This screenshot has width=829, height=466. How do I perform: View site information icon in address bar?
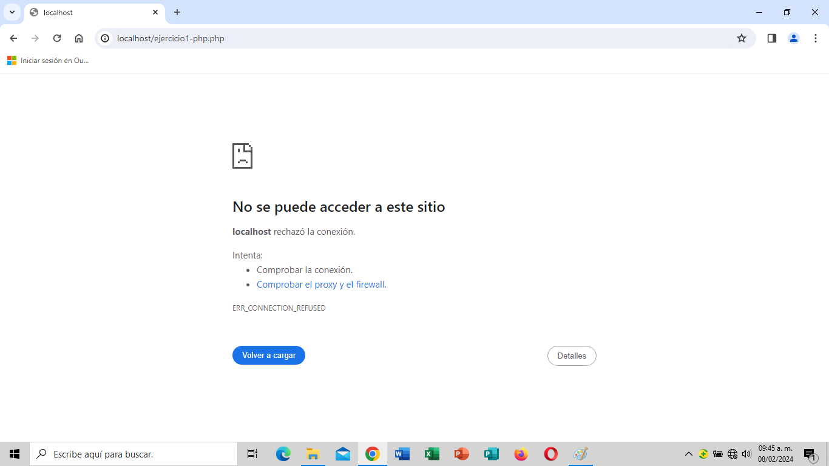pyautogui.click(x=105, y=38)
